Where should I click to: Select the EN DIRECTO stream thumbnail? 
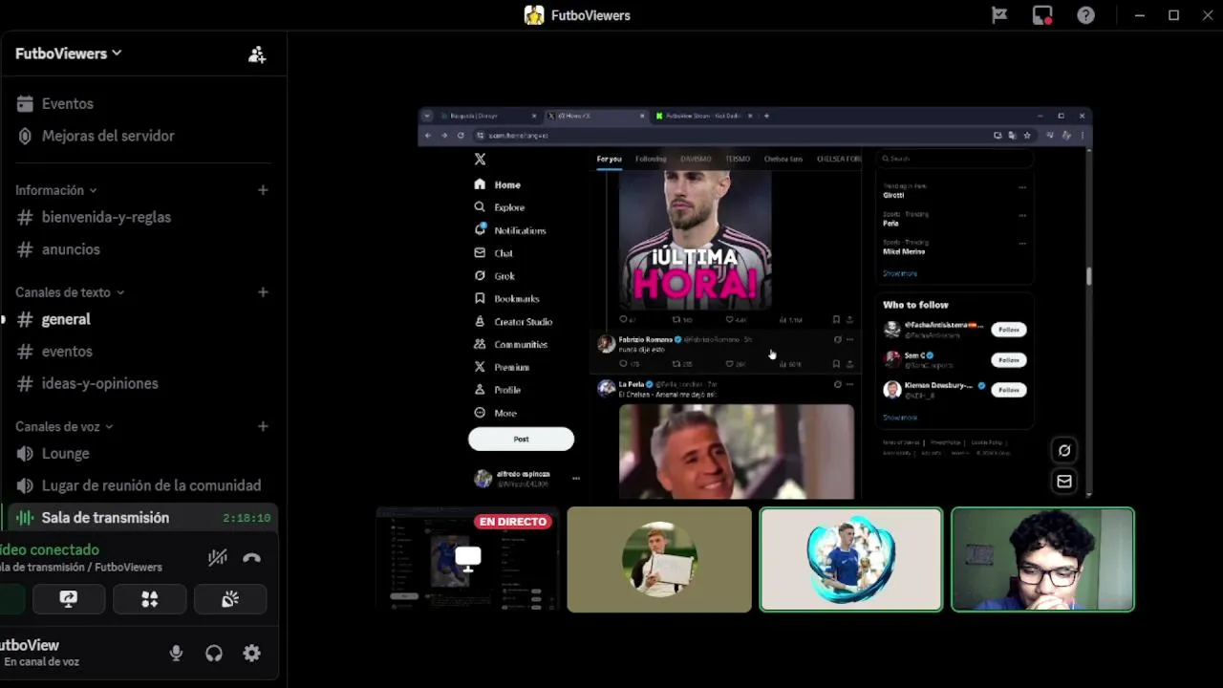click(x=467, y=560)
